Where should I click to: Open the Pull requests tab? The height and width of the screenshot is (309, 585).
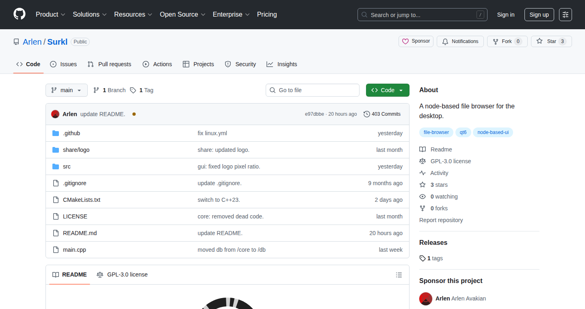pos(110,64)
